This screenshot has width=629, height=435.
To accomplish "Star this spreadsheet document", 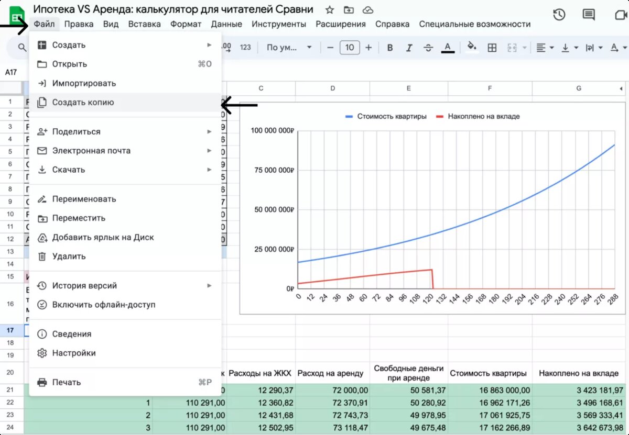I will pyautogui.click(x=329, y=10).
